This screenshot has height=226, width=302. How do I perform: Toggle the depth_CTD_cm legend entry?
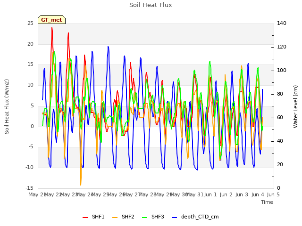195,217
